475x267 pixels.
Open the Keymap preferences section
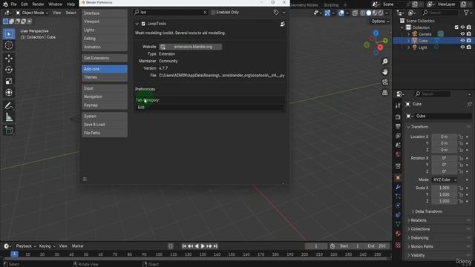105,105
